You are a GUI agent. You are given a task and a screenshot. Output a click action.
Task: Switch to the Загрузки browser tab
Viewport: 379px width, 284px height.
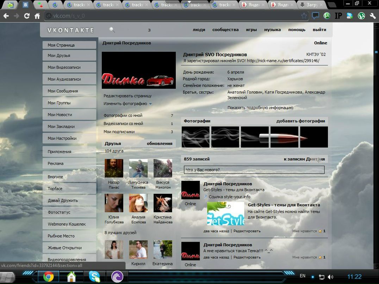pos(312,5)
